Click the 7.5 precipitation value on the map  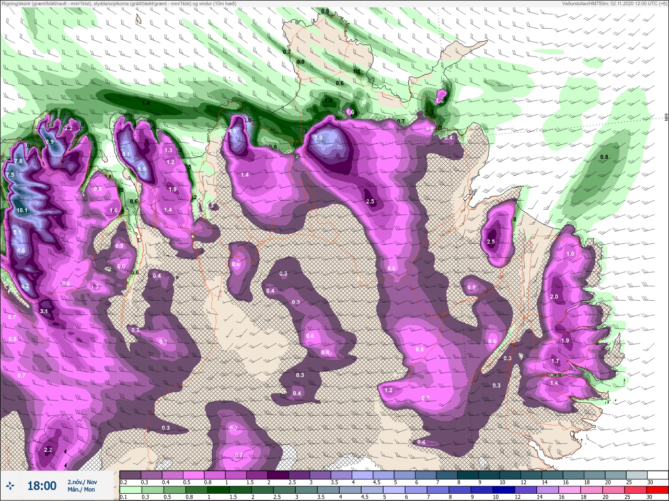10,175
